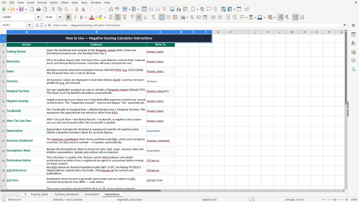Click zoom in plus button

click(x=347, y=200)
